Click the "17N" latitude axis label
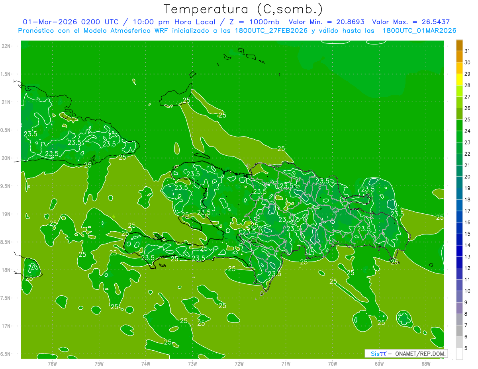Screen dimensions: 478x369 pos(6,326)
